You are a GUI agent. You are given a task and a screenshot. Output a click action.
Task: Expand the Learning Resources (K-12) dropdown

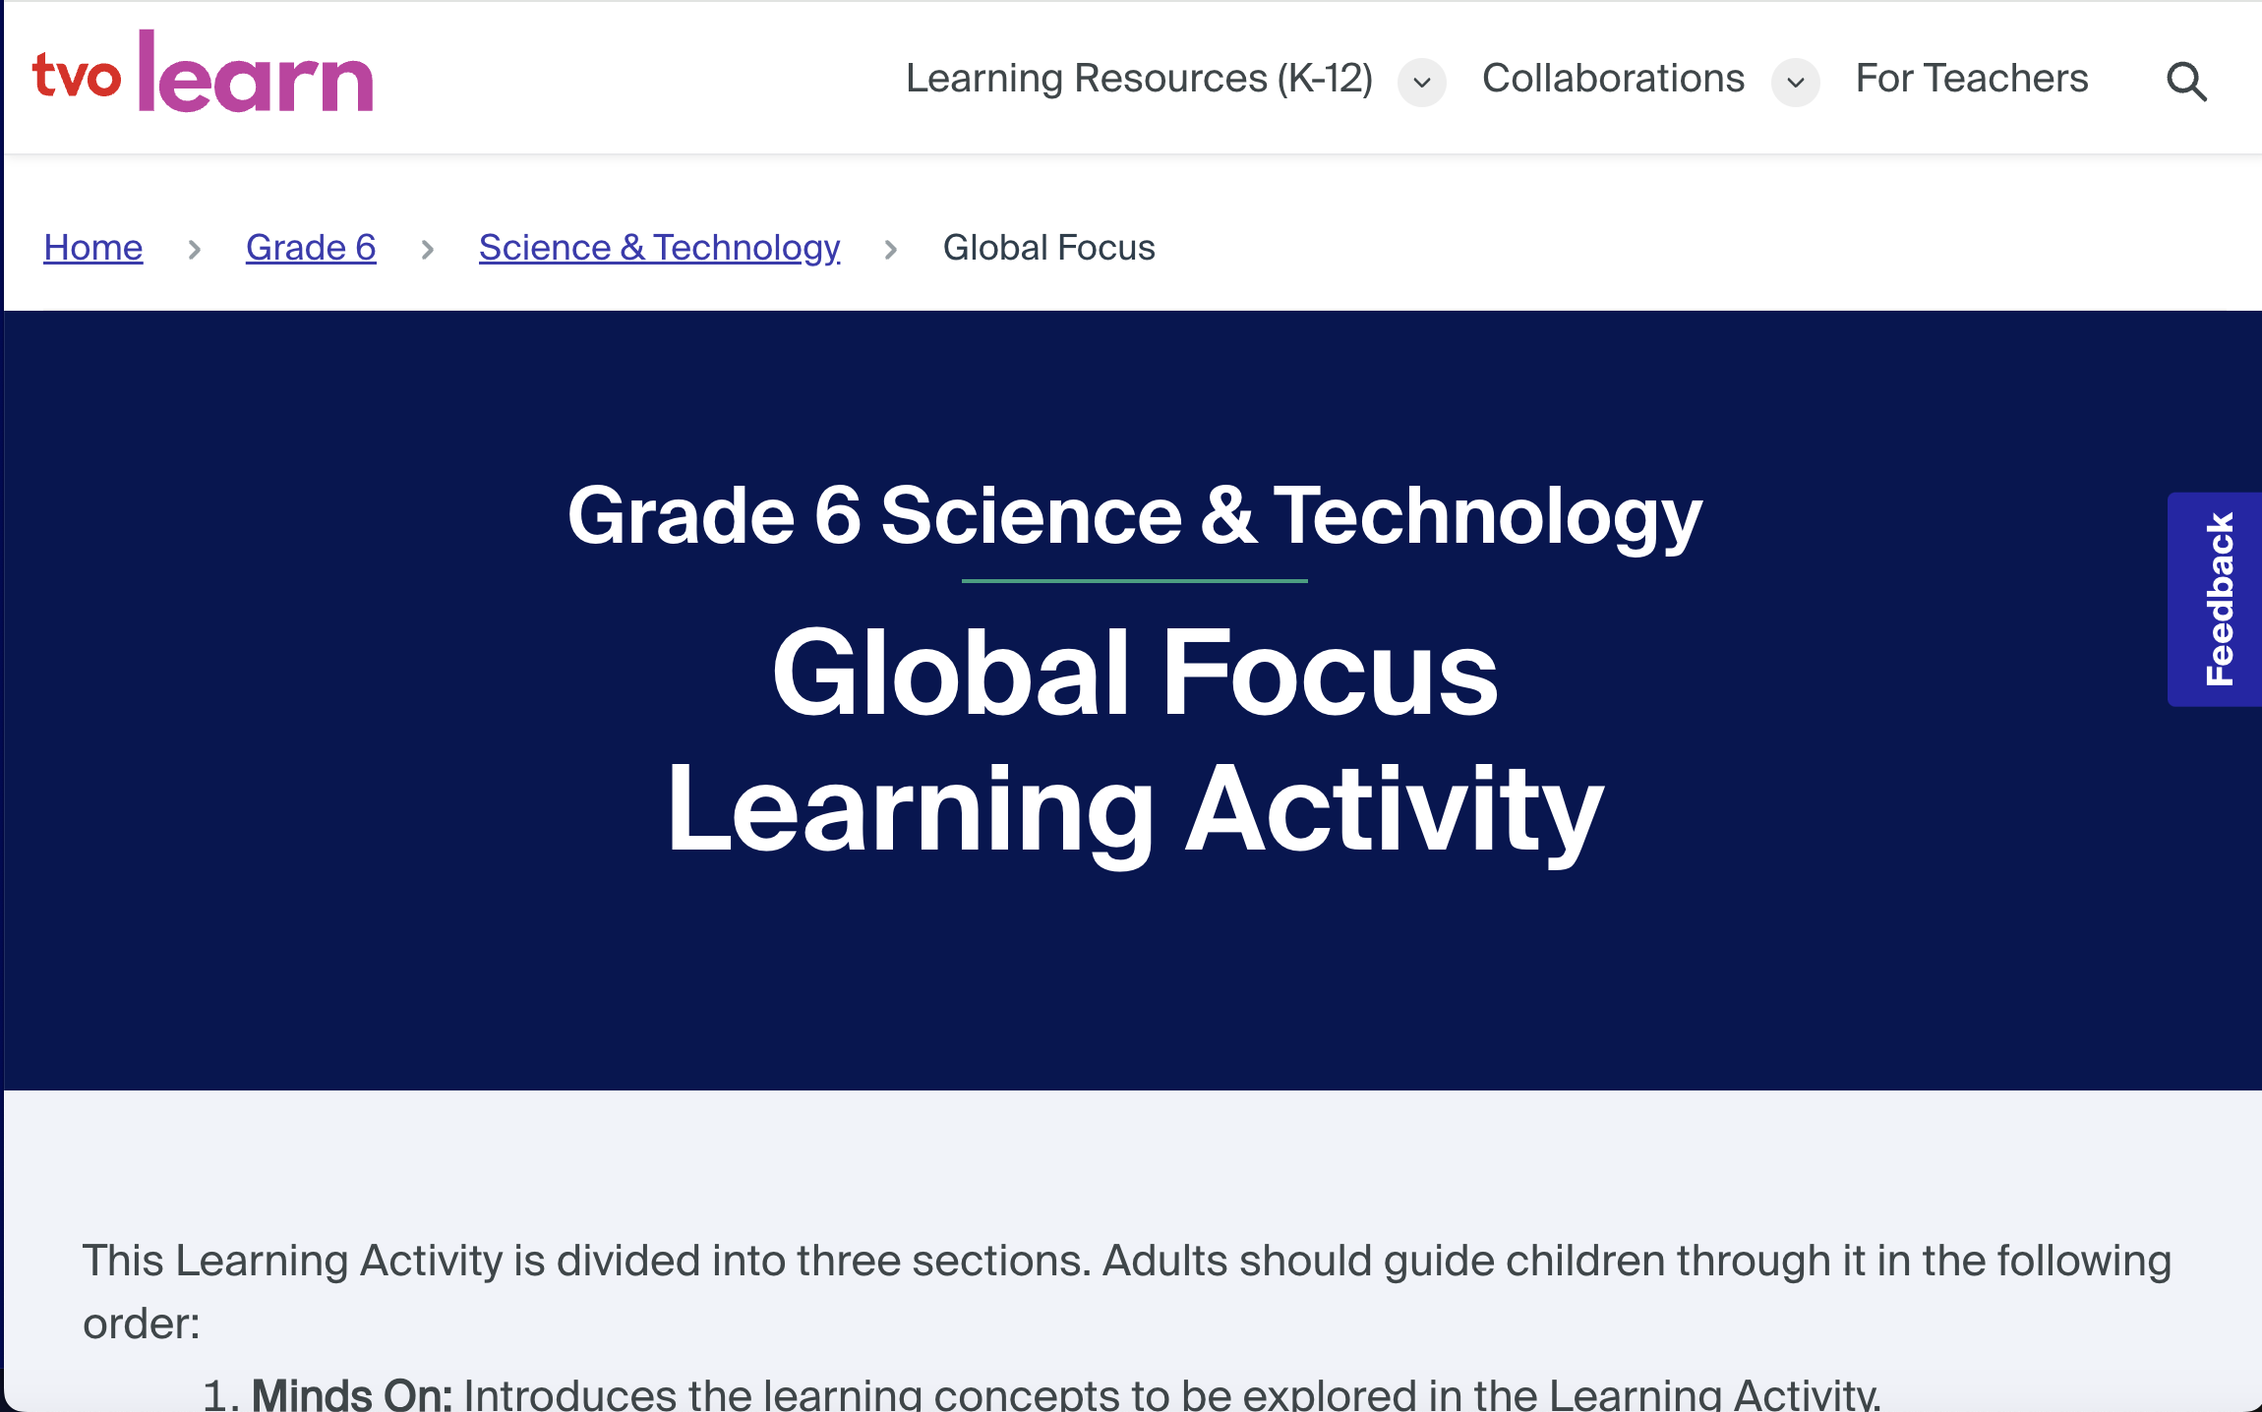click(1139, 79)
